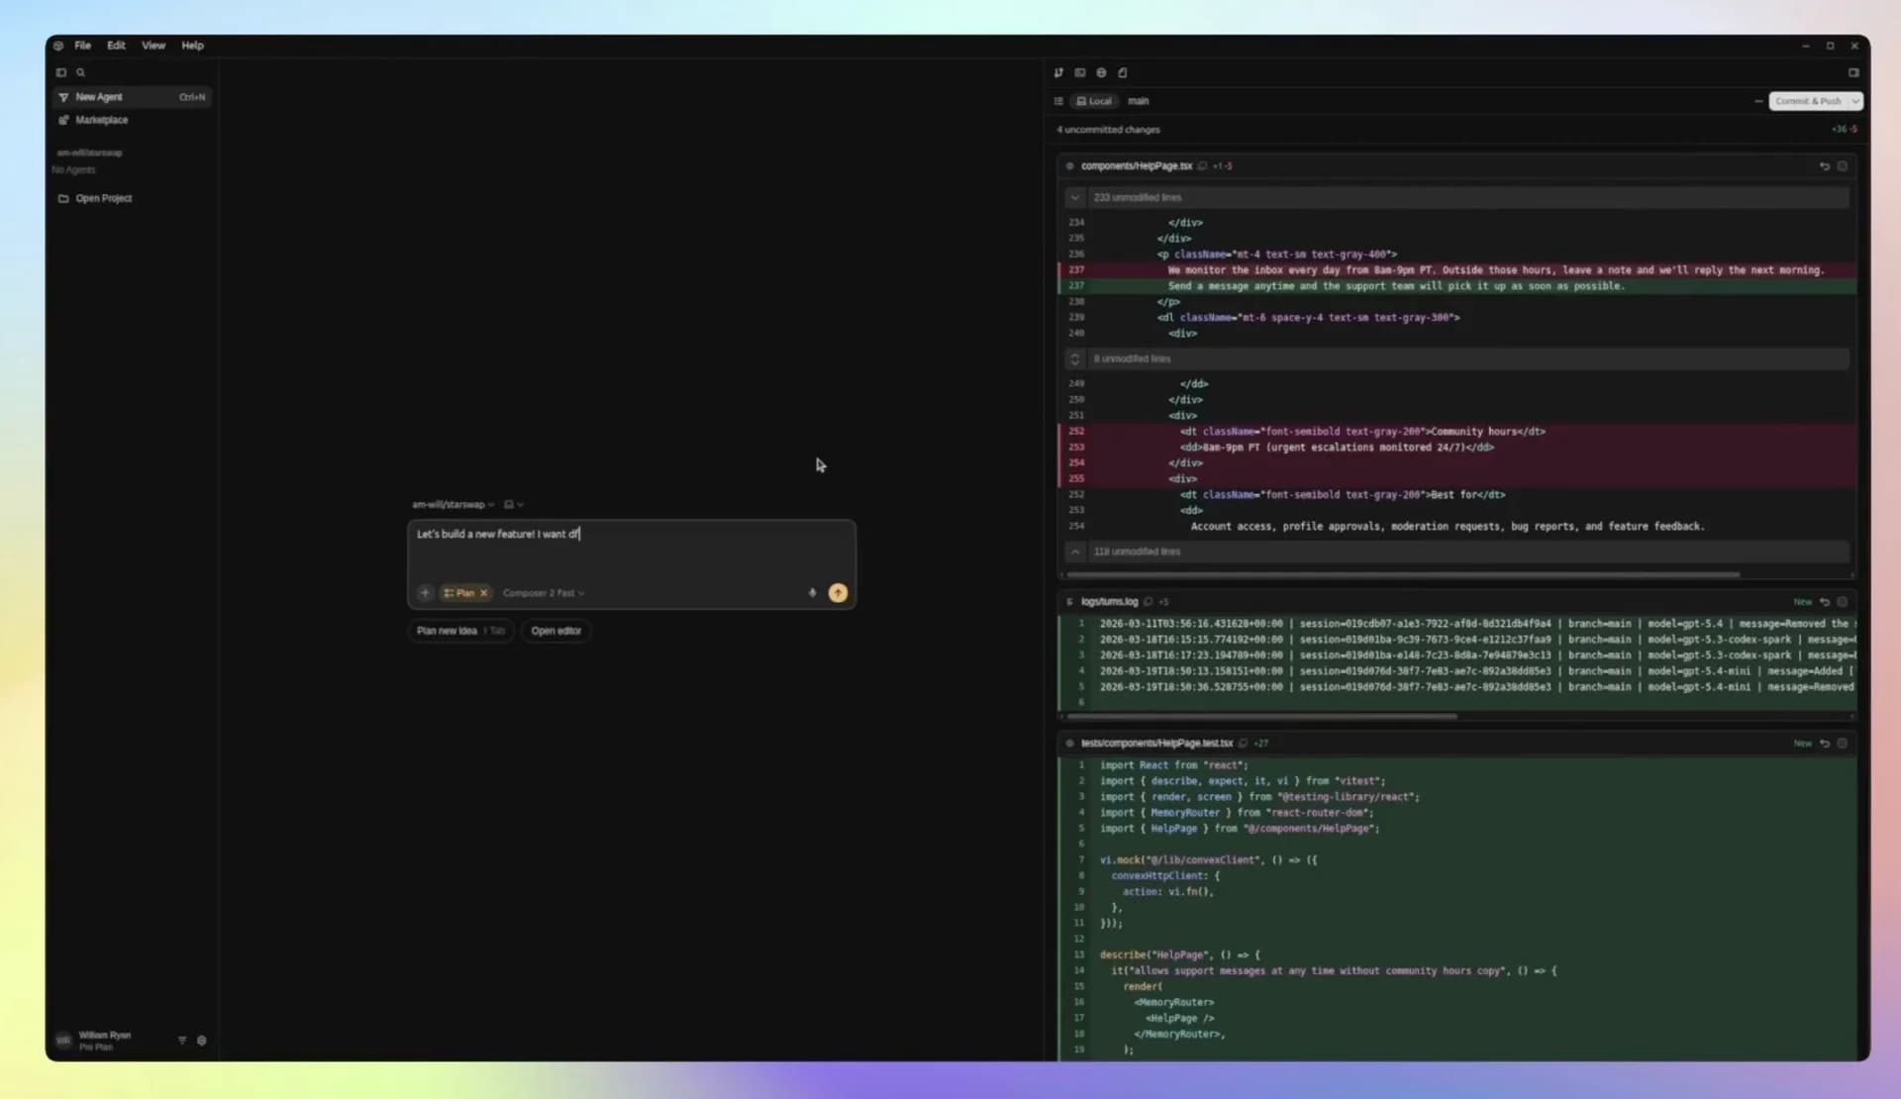Click the search icon in the left sidebar
The image size is (1901, 1099).
point(81,72)
